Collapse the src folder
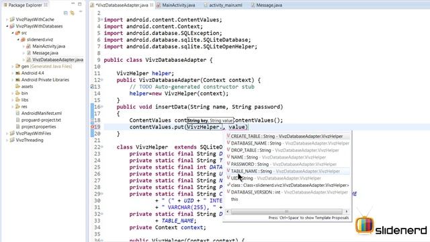 tap(13, 33)
